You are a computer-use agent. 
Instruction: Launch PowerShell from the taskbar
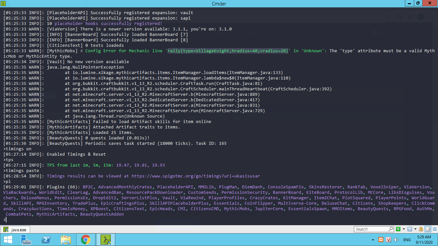coord(46,240)
